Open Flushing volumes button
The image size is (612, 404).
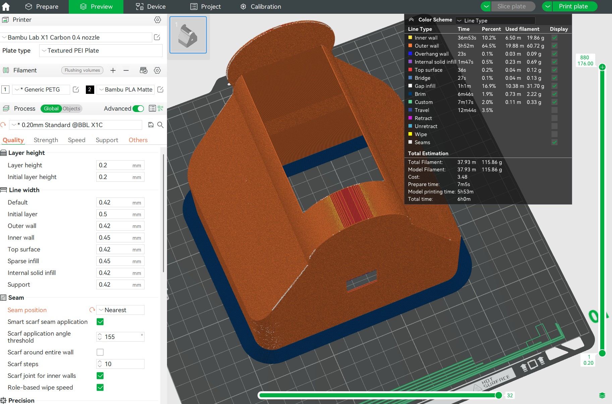pos(82,70)
